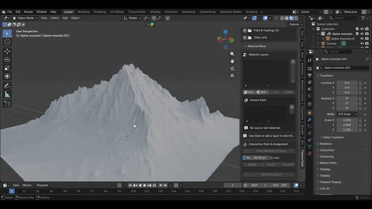Play the animation in timeline
Viewport: 372px width, 209px height.
145,185
